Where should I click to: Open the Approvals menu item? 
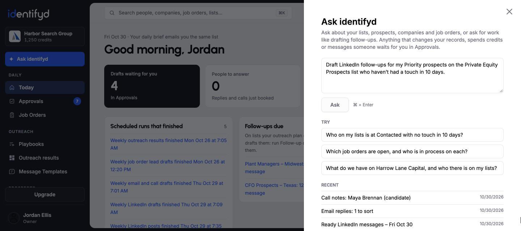[x=45, y=101]
